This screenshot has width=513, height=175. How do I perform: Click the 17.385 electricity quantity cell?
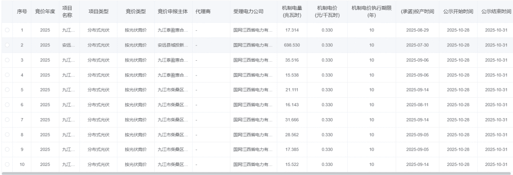[292, 149]
